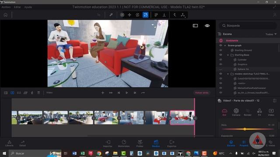This screenshot has width=280, height=157.
Task: Jump to the next keyframe
Action: point(135,93)
